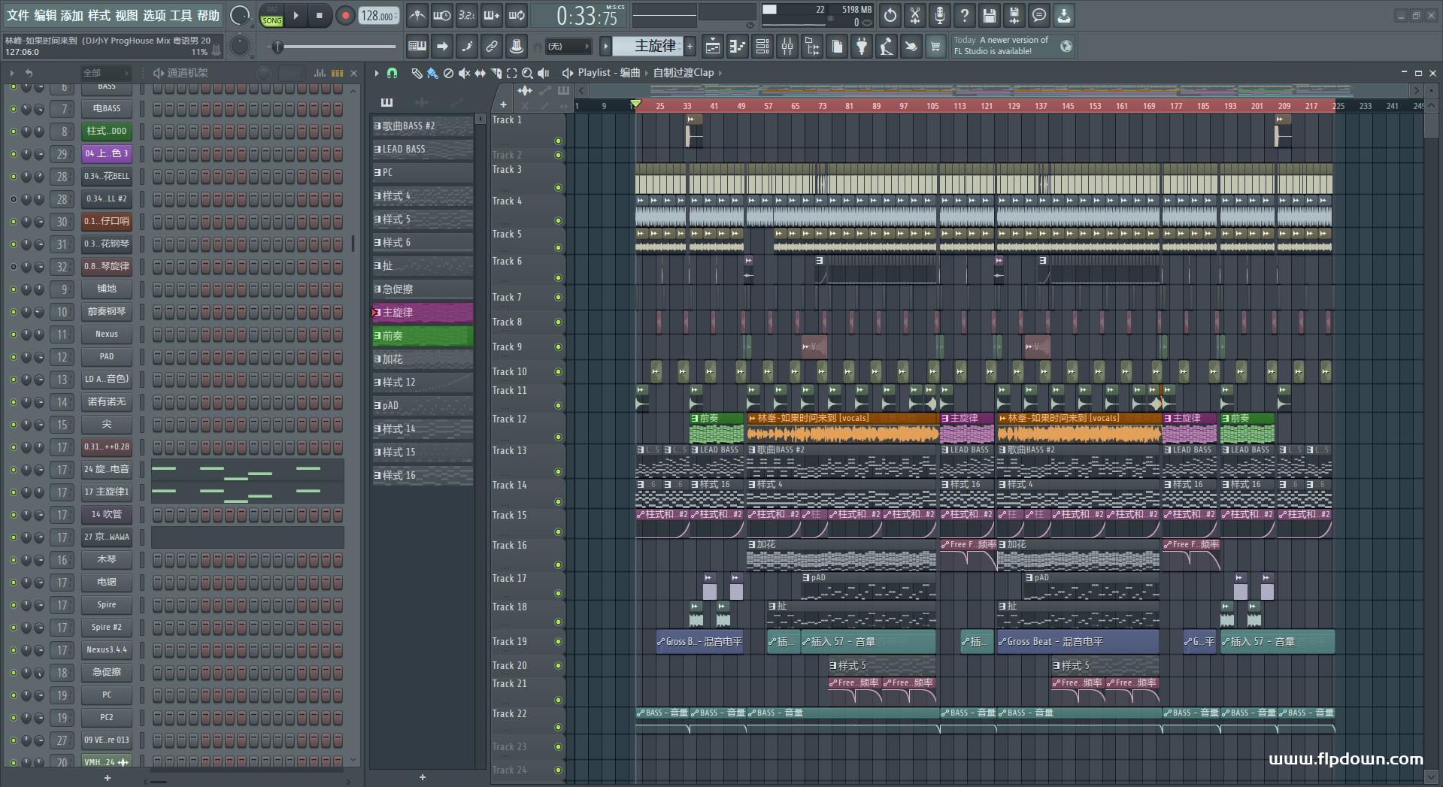Open the online shop cart icon

[x=935, y=47]
